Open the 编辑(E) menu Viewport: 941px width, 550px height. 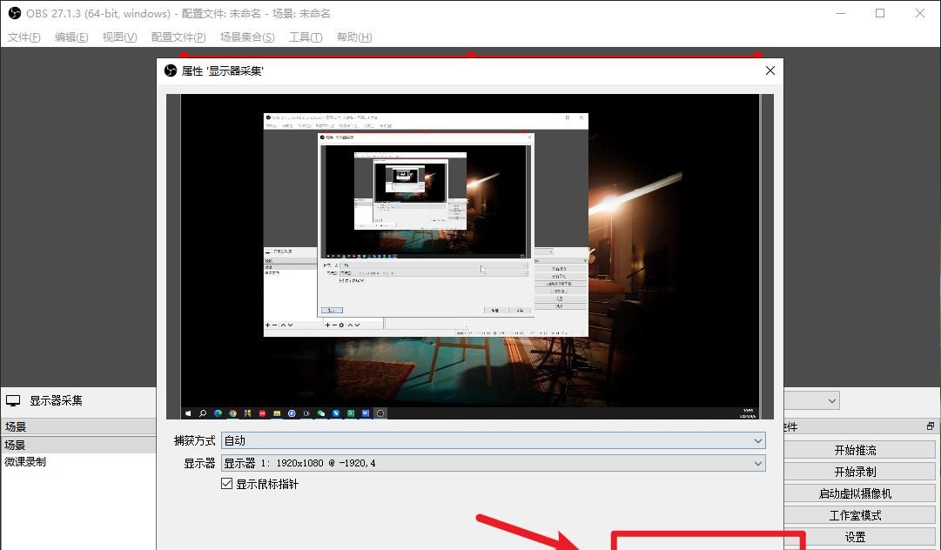coord(71,37)
